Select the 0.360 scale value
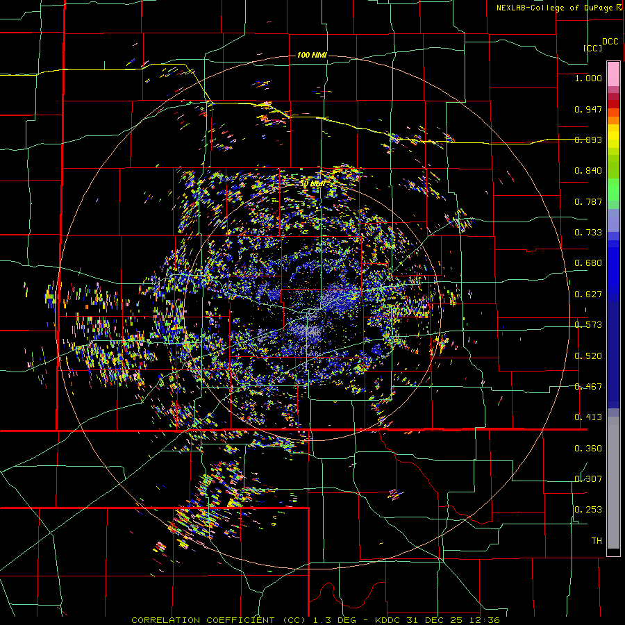 pyautogui.click(x=588, y=449)
